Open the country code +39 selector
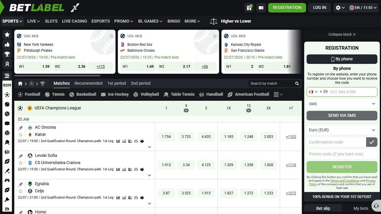This screenshot has width=381, height=214. (318, 92)
